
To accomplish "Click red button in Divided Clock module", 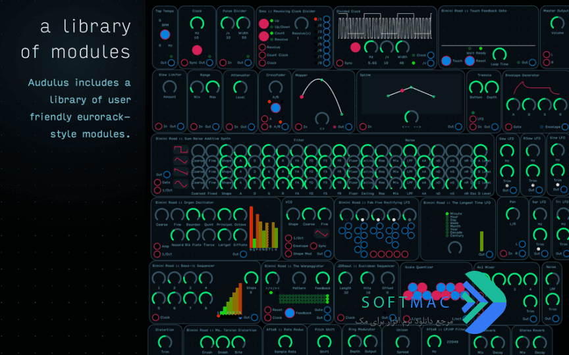I will [355, 47].
